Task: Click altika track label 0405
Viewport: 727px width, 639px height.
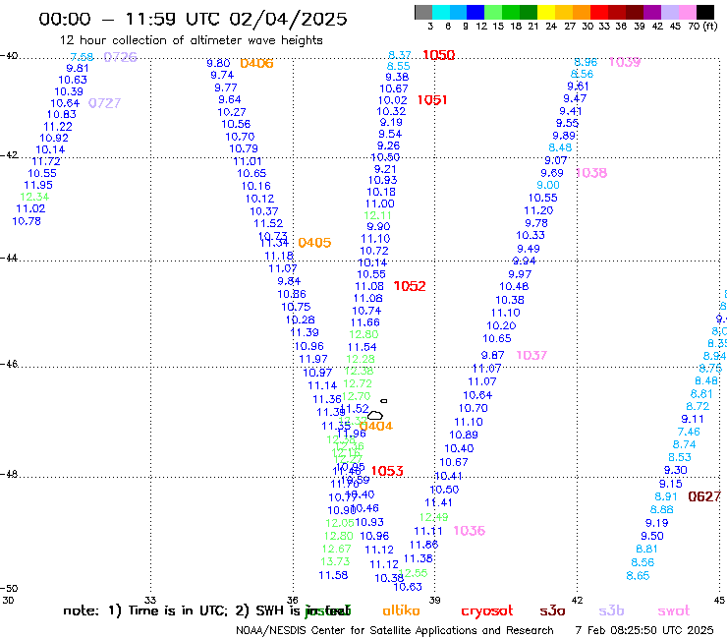Action: point(314,243)
